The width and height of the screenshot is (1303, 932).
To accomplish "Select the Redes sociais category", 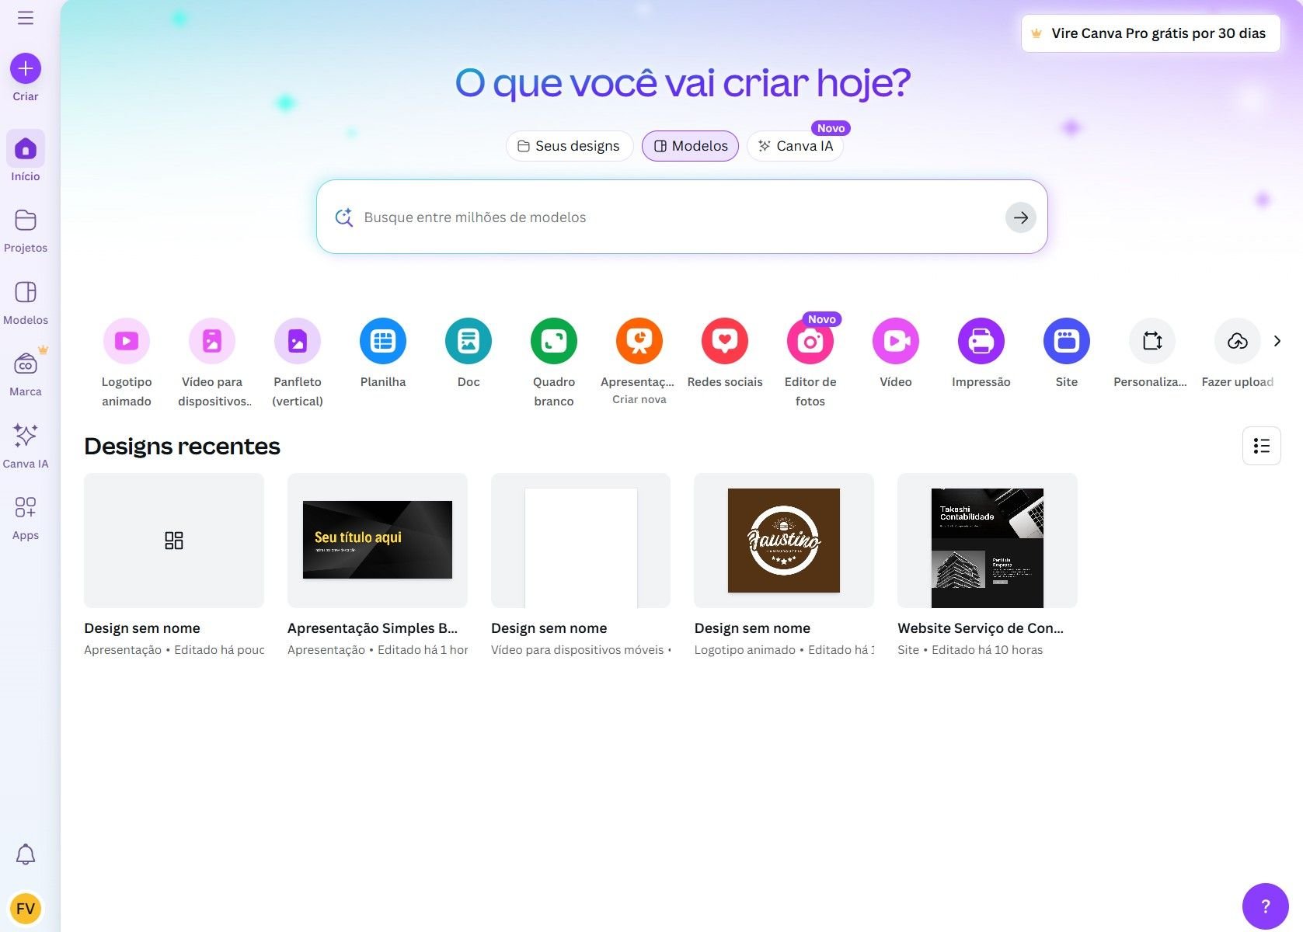I will coord(725,341).
